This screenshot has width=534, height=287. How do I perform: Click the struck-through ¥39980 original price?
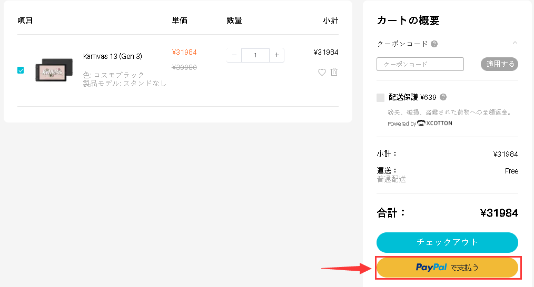pyautogui.click(x=184, y=67)
